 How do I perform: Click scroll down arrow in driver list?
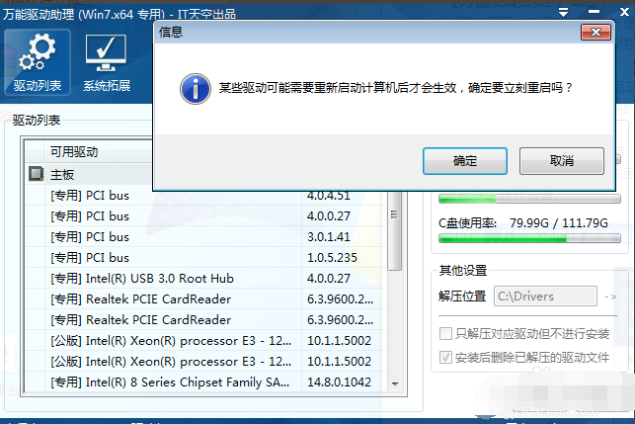tap(395, 382)
